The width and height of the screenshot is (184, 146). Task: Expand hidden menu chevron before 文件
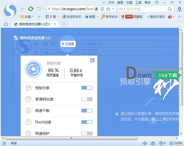[104, 2]
